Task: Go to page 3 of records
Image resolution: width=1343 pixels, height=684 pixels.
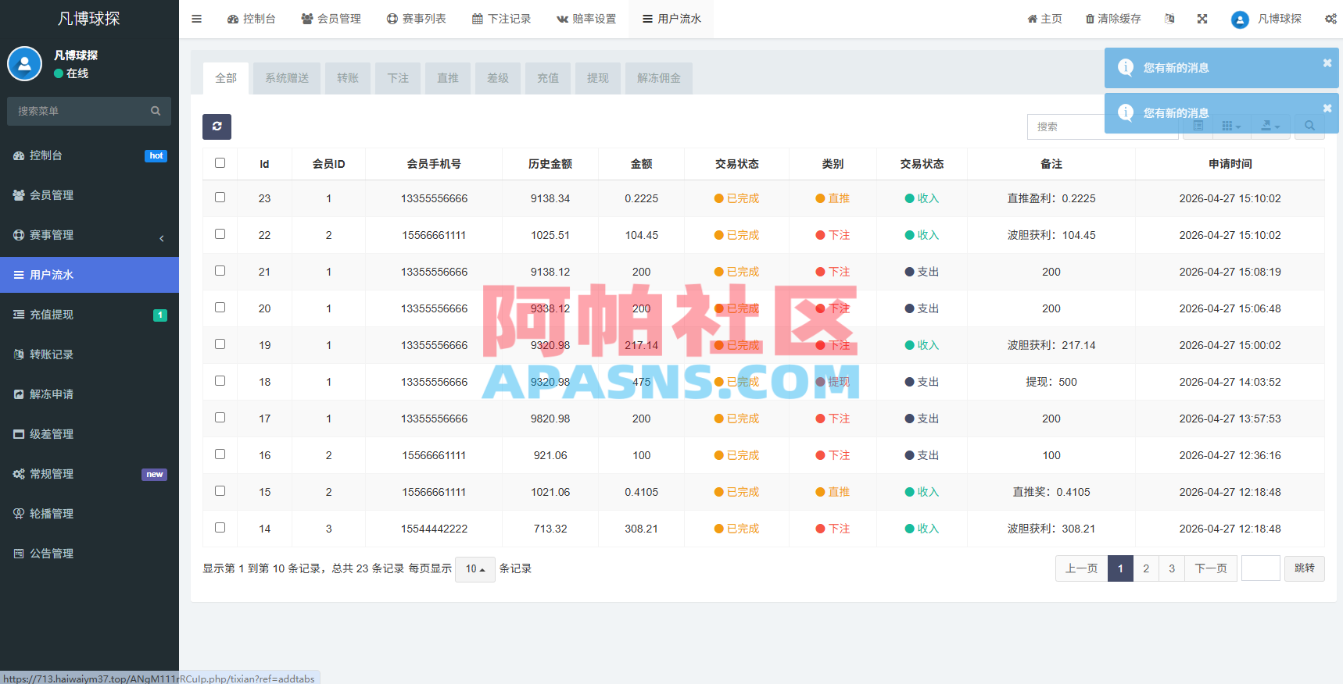Action: tap(1172, 568)
